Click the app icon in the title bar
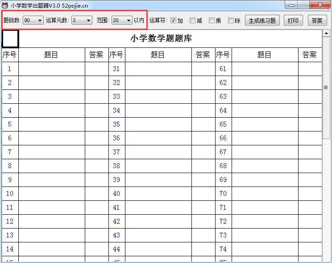 click(x=5, y=5)
